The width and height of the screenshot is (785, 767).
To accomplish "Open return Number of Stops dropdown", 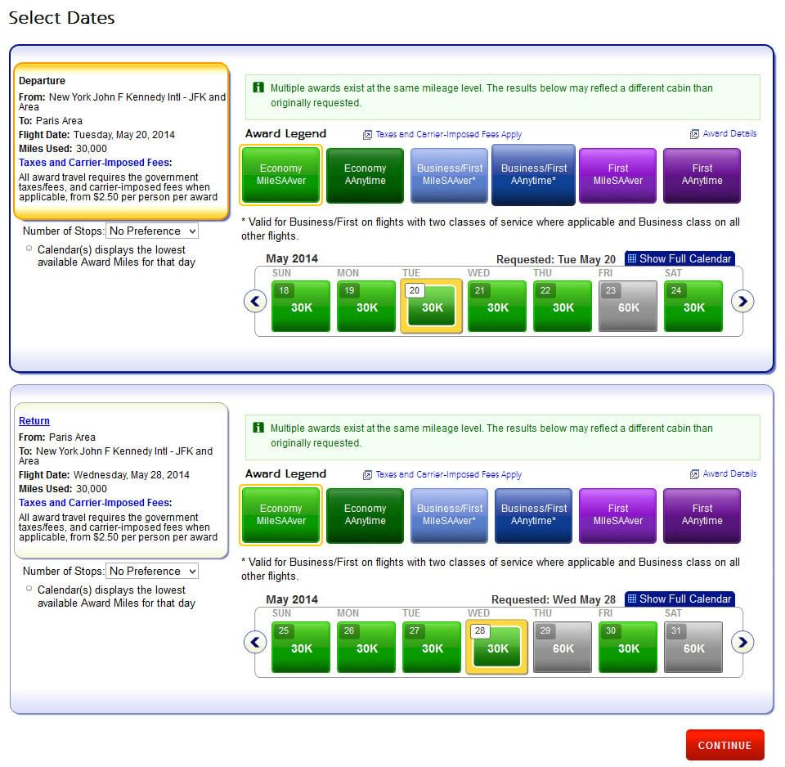I will tap(152, 571).
